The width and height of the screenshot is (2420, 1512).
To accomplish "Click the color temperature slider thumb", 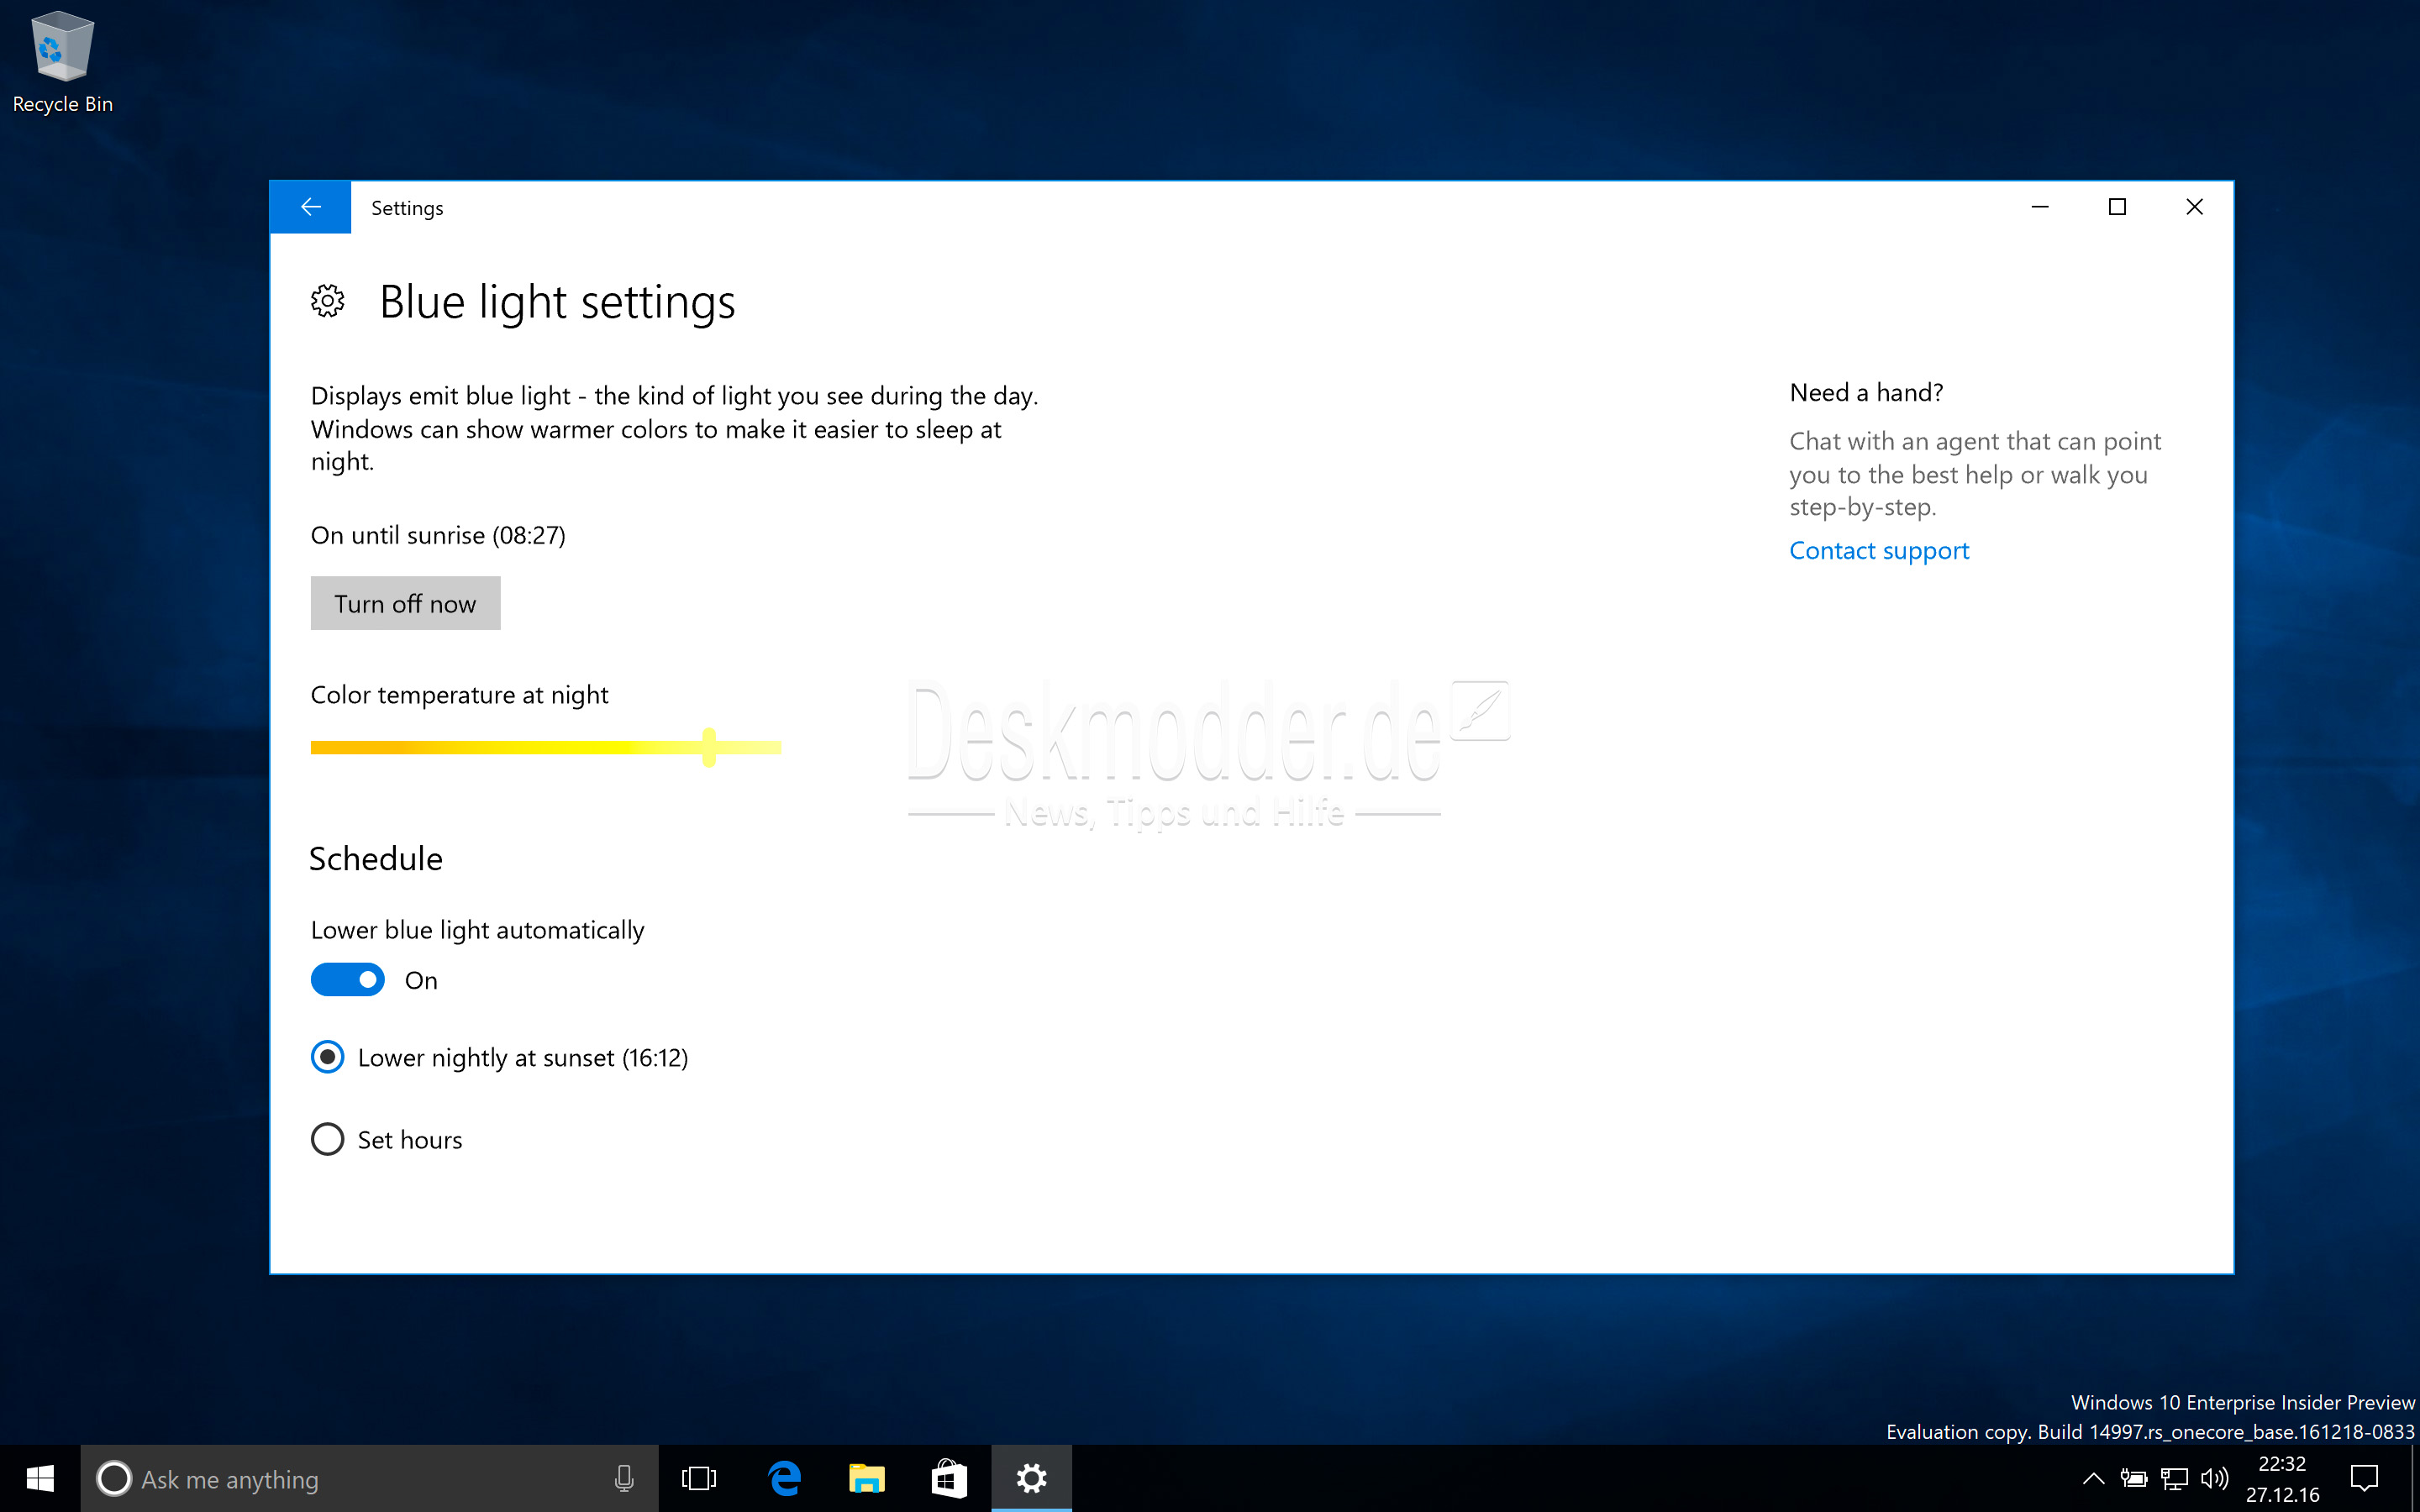I will tap(709, 747).
